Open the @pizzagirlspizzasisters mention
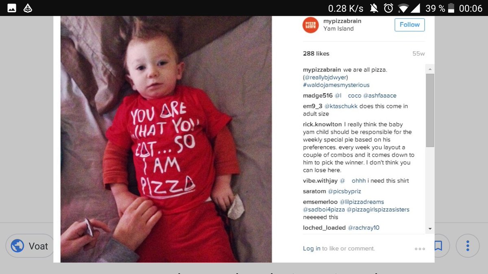Screen dimensions: 488x274 378,209
